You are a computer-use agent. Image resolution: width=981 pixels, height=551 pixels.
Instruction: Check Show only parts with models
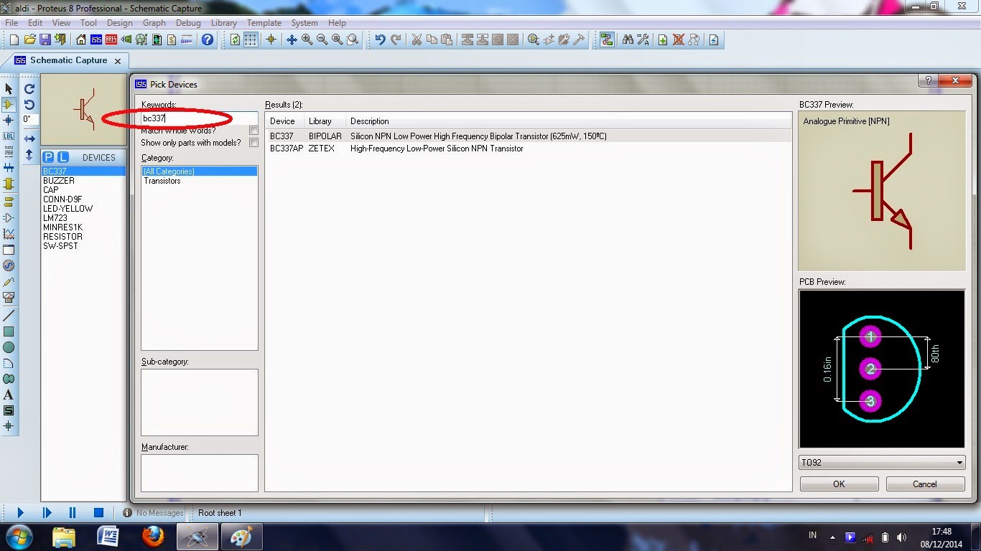click(x=254, y=143)
